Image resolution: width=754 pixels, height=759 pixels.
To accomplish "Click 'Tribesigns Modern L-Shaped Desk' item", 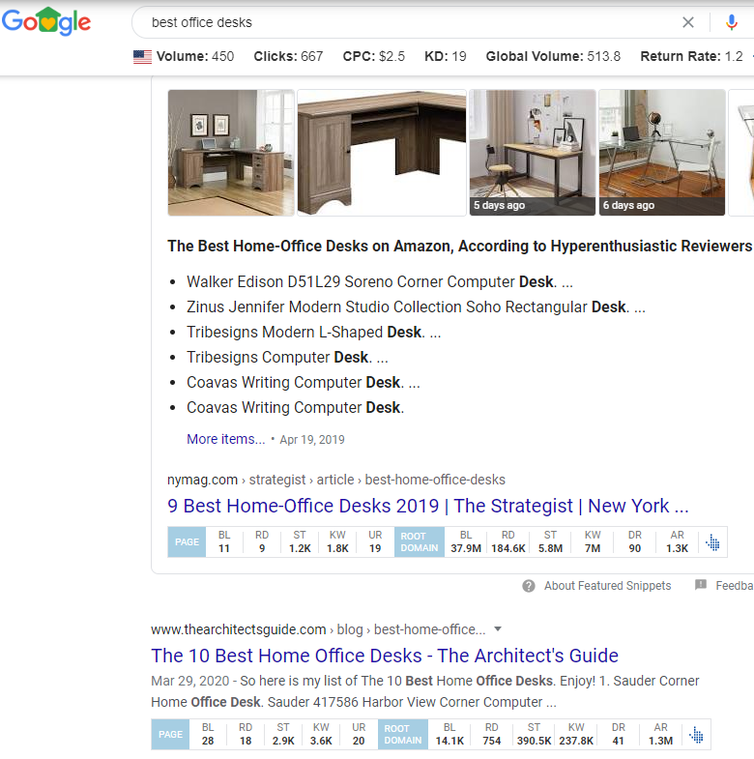I will [313, 332].
